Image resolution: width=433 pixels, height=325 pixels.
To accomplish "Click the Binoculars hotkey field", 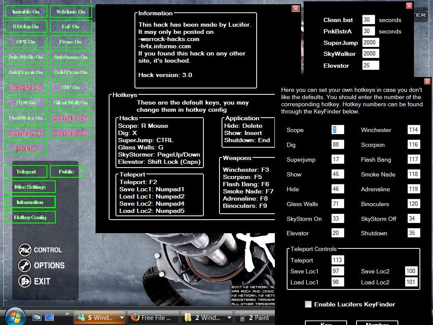I will click(414, 204).
